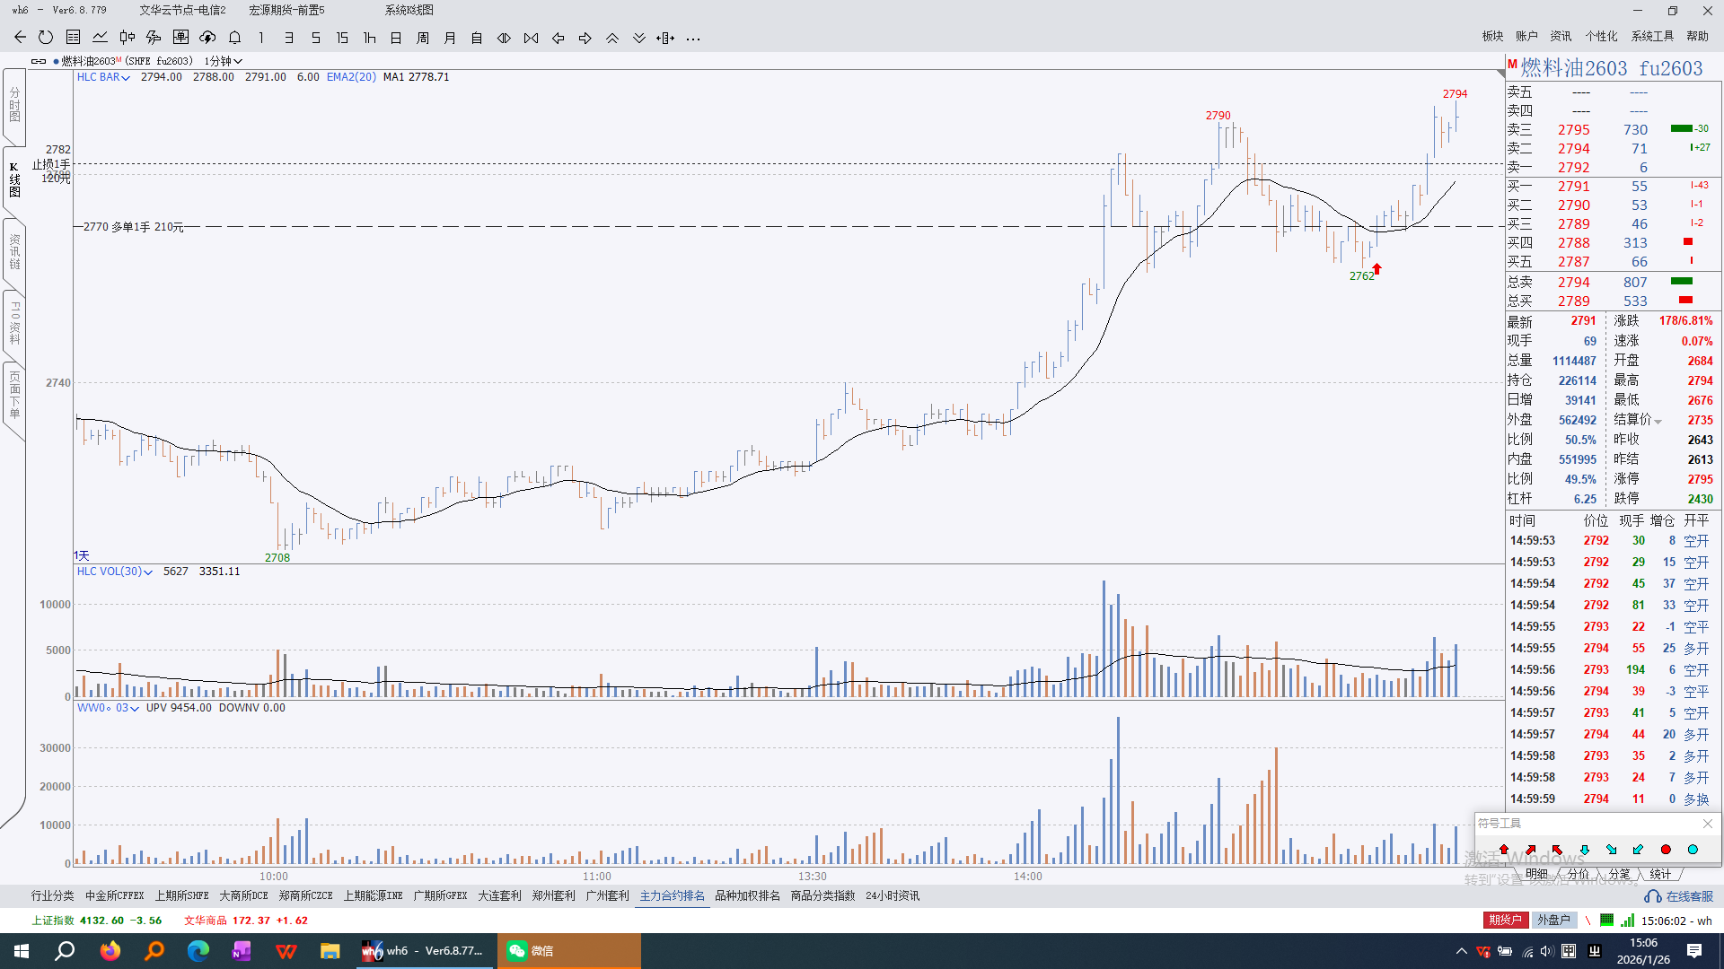Viewport: 1724px width, 969px height.
Task: Switch to 分价 tab under trades
Action: (x=1578, y=874)
